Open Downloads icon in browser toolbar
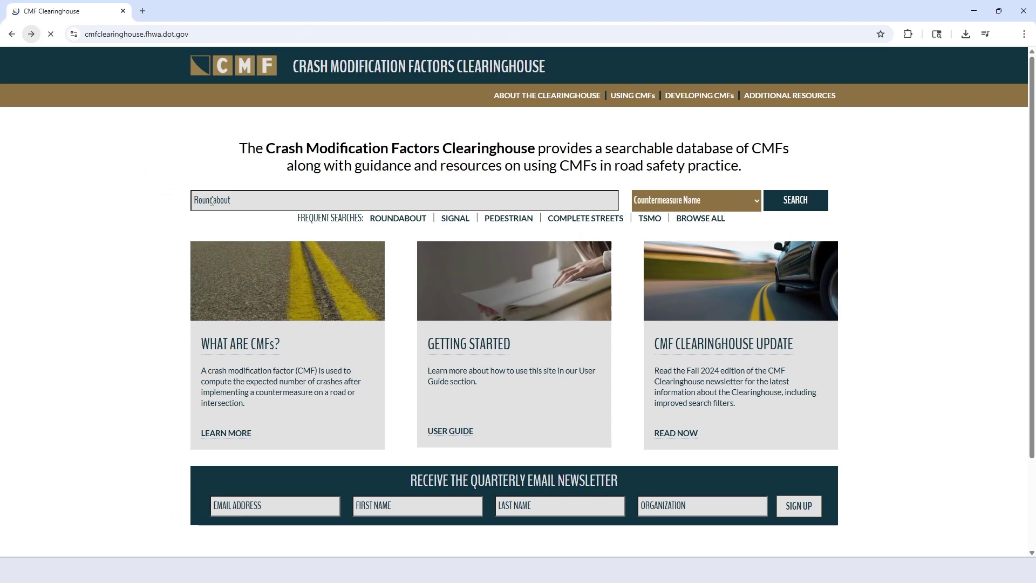This screenshot has height=583, width=1036. (965, 34)
